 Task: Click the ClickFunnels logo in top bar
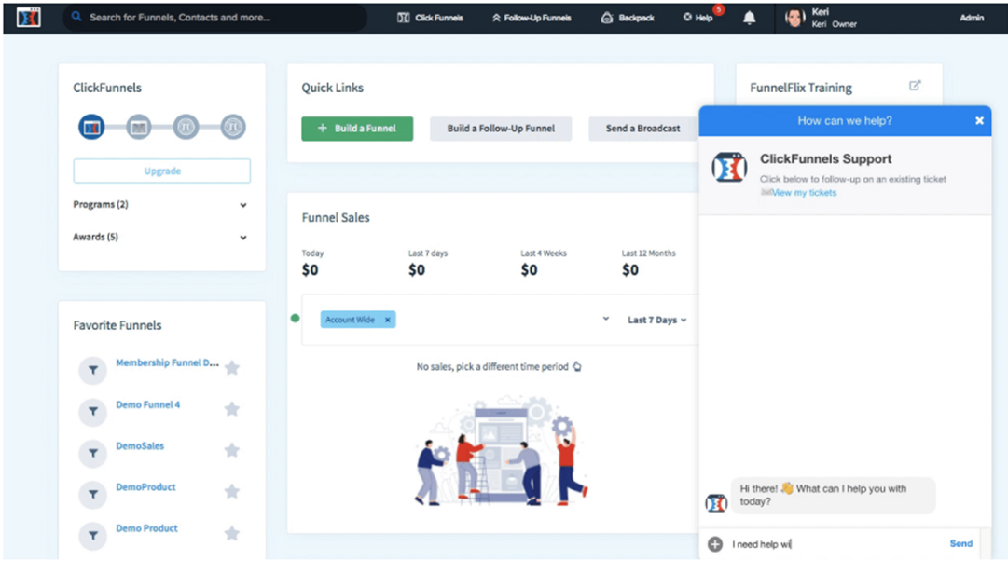tap(28, 18)
